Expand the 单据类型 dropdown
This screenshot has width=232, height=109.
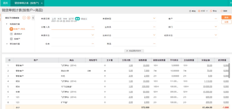(154, 18)
